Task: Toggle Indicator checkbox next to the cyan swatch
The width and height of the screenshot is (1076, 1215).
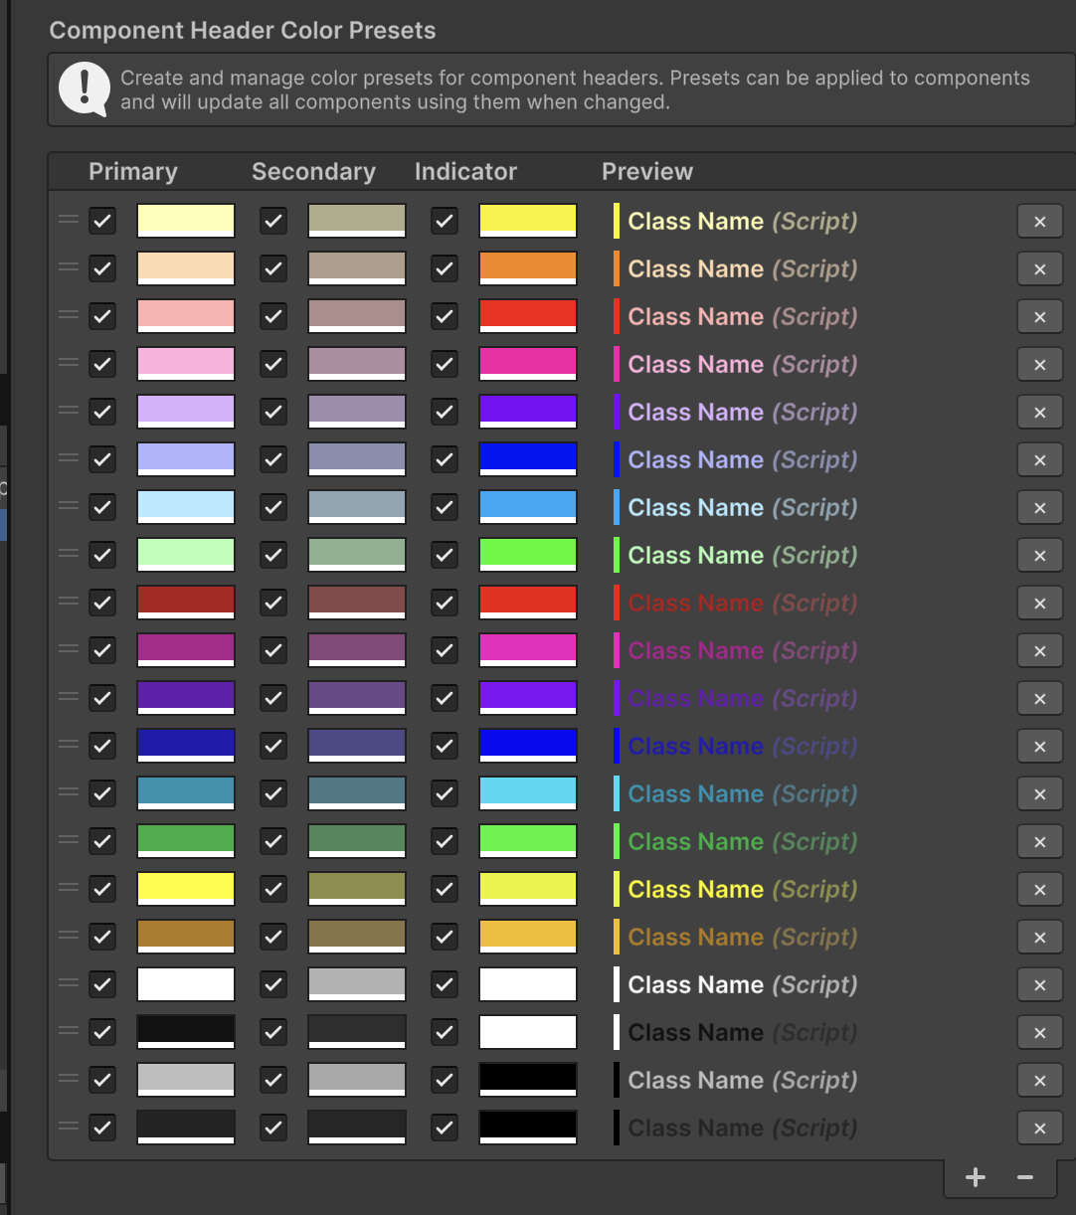Action: [x=445, y=793]
